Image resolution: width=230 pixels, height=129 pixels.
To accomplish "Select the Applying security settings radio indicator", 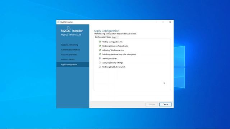I will [x=100, y=63].
